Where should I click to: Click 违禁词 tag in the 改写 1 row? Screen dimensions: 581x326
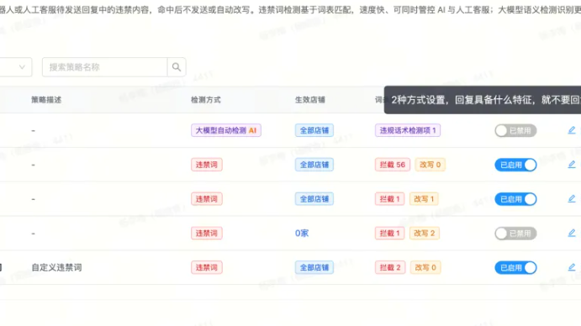tap(206, 199)
